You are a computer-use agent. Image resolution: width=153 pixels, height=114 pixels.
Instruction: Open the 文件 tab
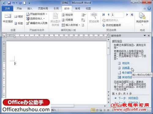point(7,9)
